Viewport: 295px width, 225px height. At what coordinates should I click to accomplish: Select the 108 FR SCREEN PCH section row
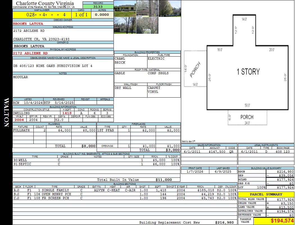click(125, 198)
